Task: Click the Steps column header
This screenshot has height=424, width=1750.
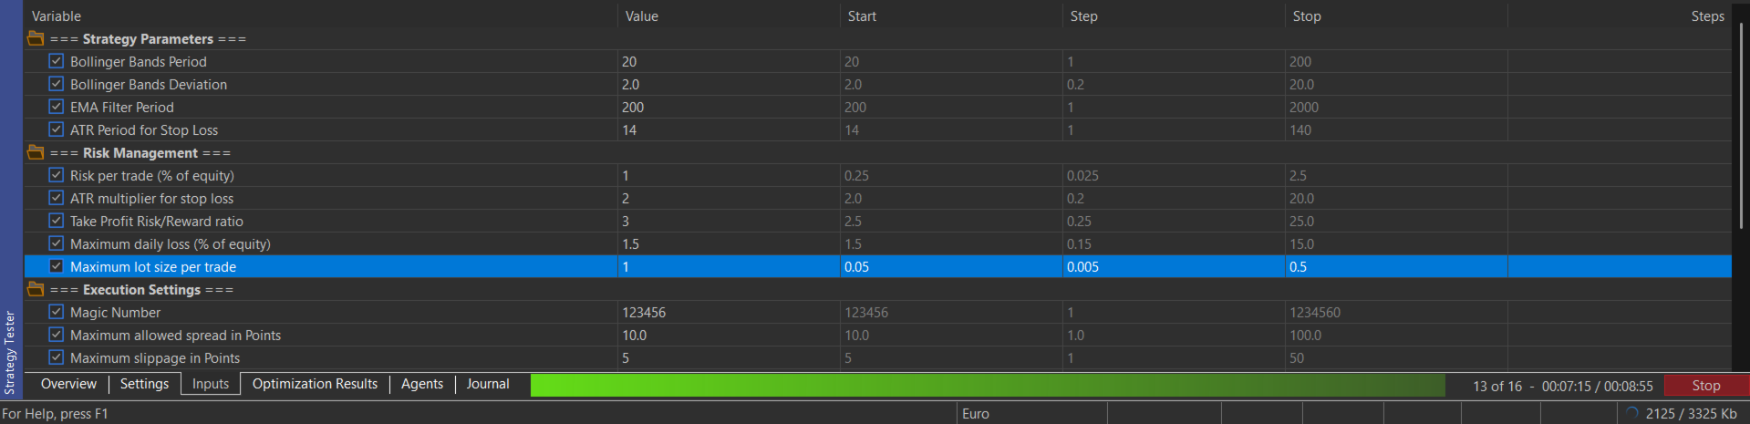Action: pos(1620,16)
